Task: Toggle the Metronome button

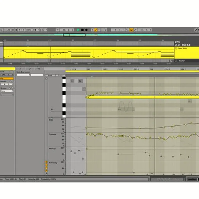Action: (35, 30)
